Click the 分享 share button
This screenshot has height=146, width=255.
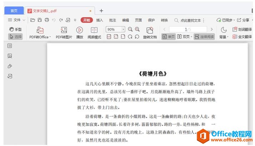(x=243, y=20)
